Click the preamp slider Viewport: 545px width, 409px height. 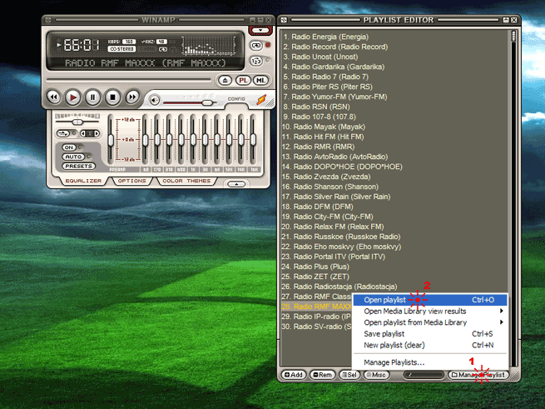click(x=111, y=140)
